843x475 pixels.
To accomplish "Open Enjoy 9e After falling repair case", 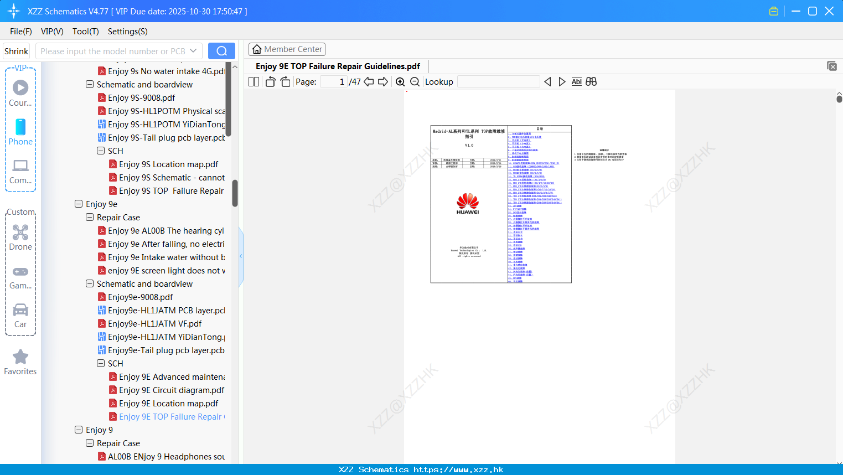I will point(162,244).
